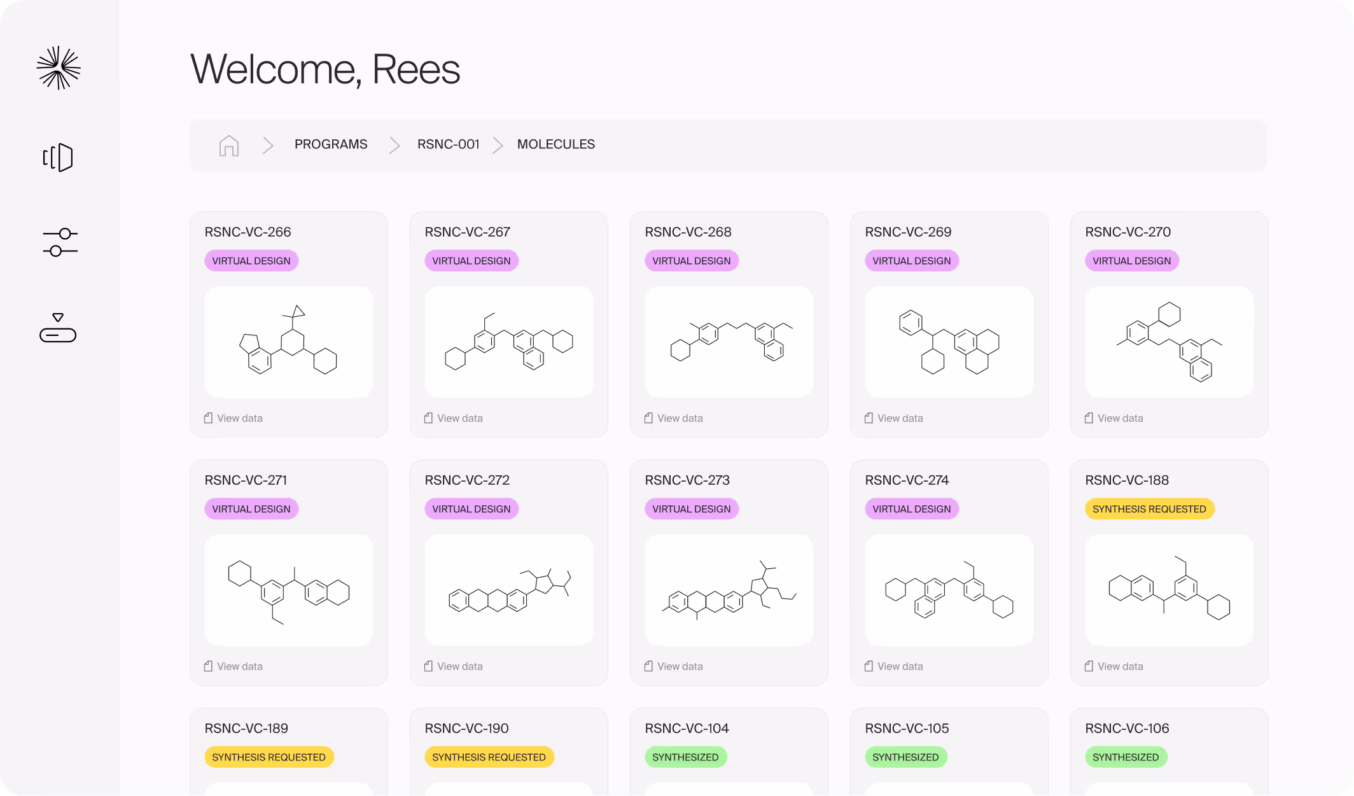Click the chevron after RSNC-001 in breadcrumb
Screen dimensions: 1354x796
498,145
